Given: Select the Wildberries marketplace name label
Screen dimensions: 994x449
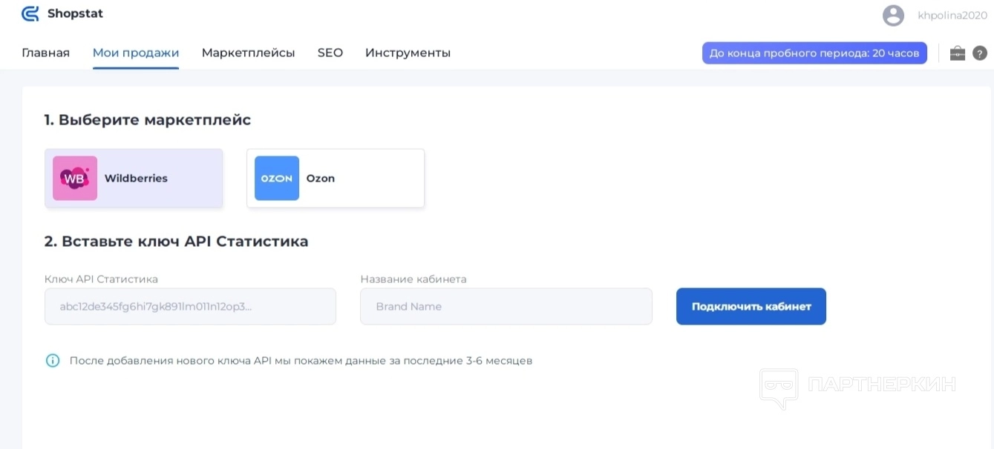Looking at the screenshot, I should [136, 179].
